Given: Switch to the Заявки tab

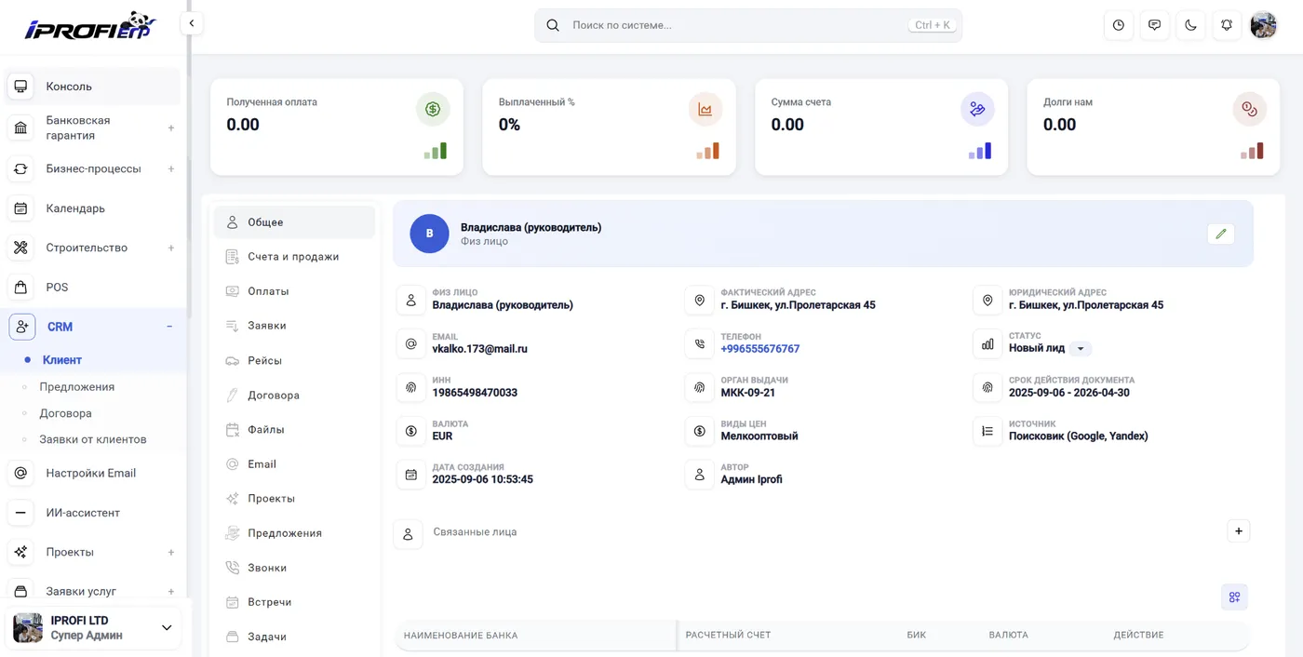Looking at the screenshot, I should click(x=294, y=326).
